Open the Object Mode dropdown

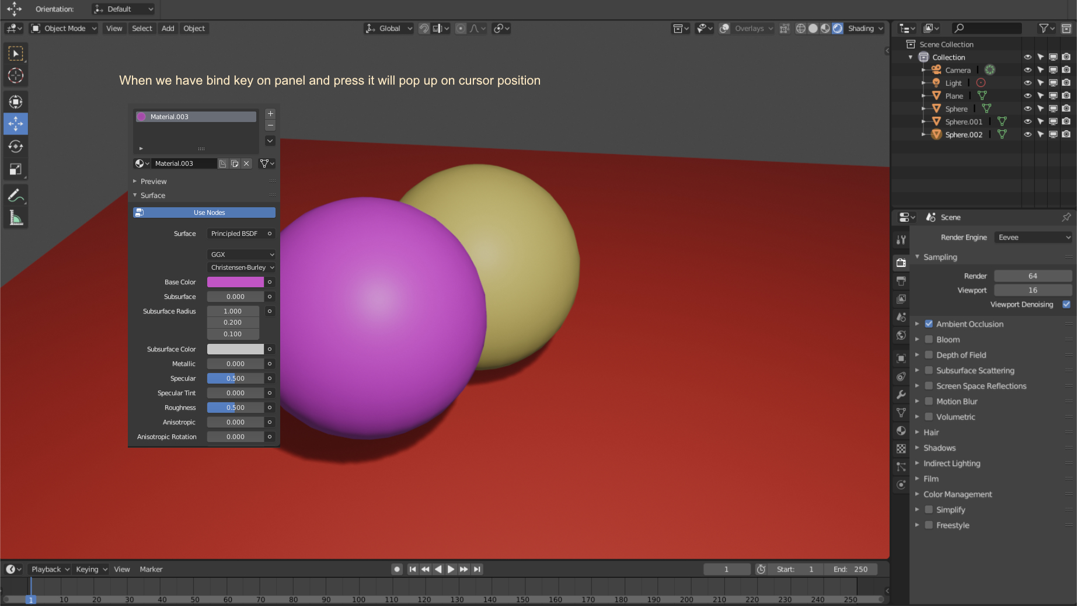(x=64, y=28)
